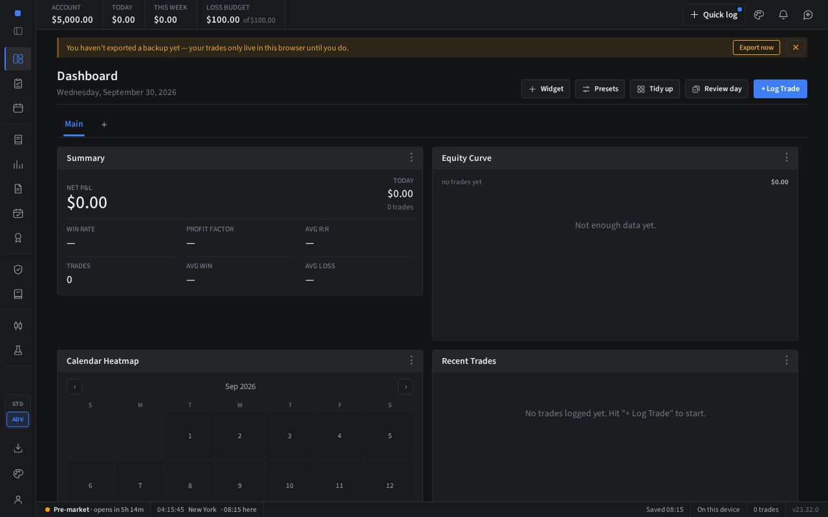Open the Calendar Heatmap widget options menu
Image resolution: width=828 pixels, height=517 pixels.
[411, 361]
